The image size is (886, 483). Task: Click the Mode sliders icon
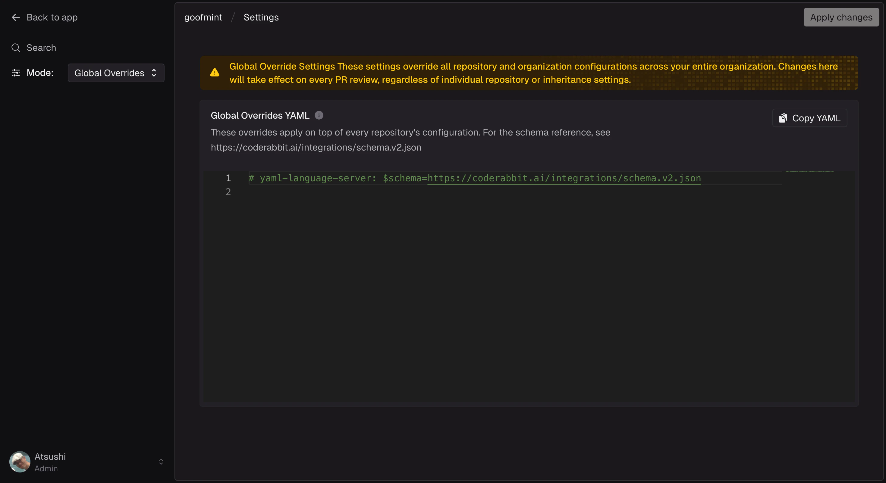pyautogui.click(x=16, y=73)
